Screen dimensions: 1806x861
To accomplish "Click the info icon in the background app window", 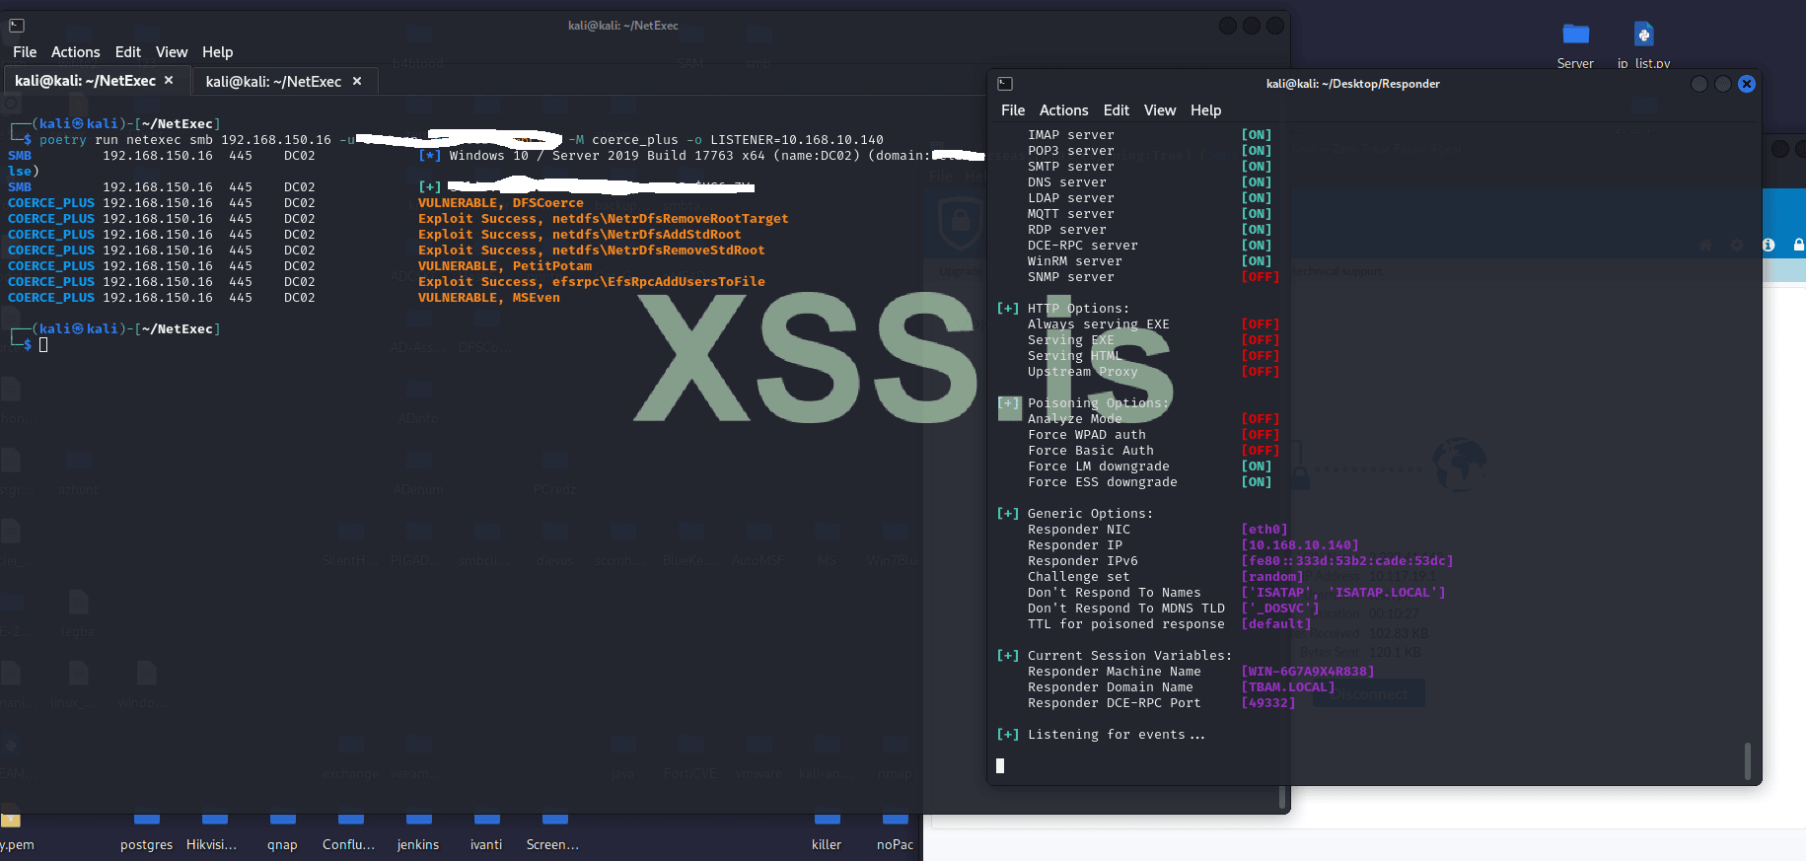I will tap(1769, 245).
